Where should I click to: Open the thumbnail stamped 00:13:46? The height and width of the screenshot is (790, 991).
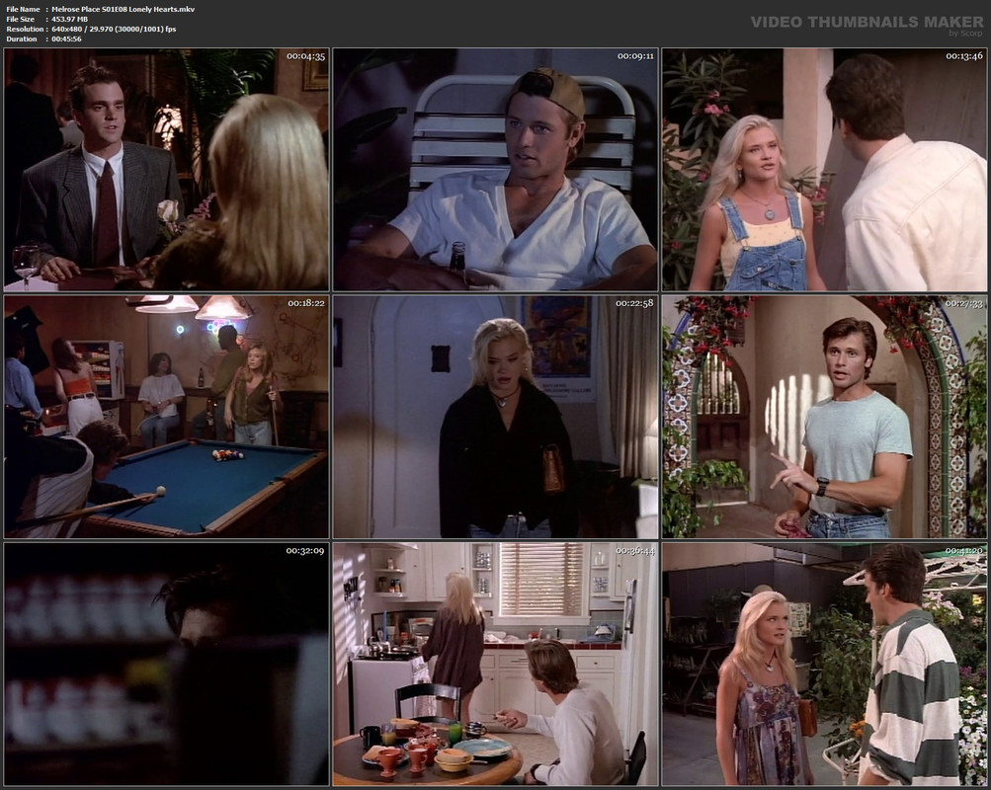(x=824, y=170)
